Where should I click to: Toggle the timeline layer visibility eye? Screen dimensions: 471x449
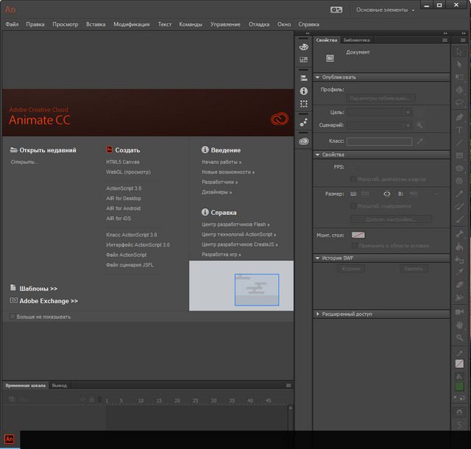(83, 400)
